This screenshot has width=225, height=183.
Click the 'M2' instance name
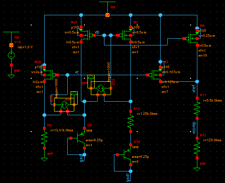point(136,22)
